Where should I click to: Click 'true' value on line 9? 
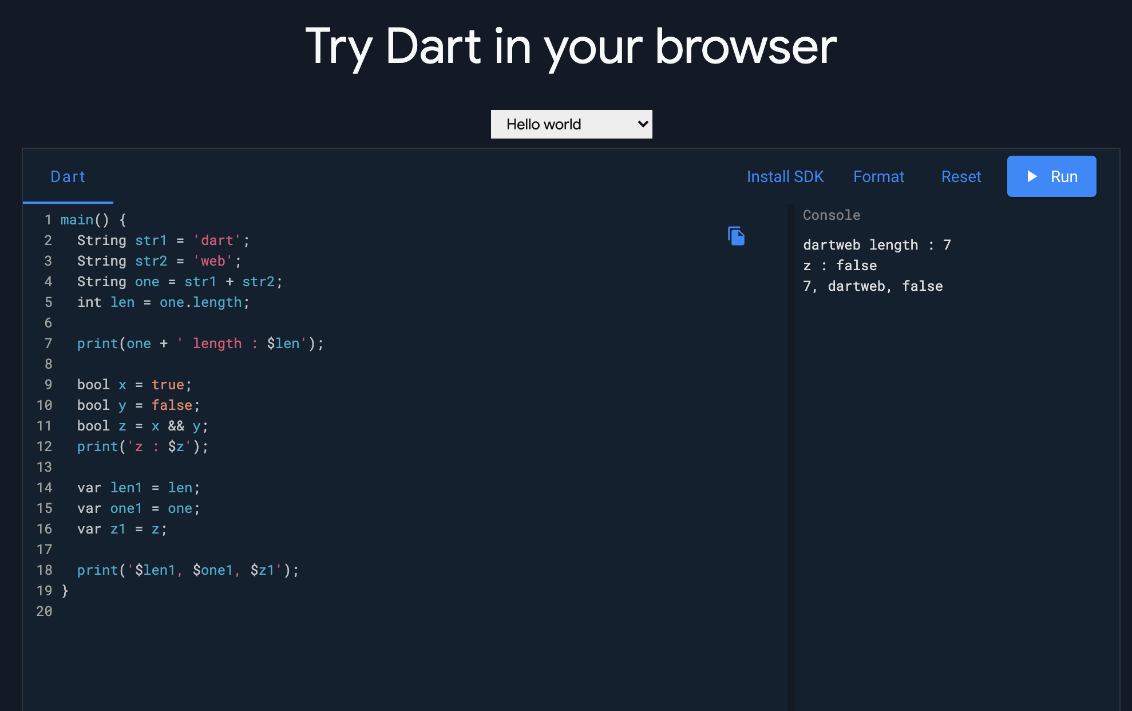(x=168, y=385)
